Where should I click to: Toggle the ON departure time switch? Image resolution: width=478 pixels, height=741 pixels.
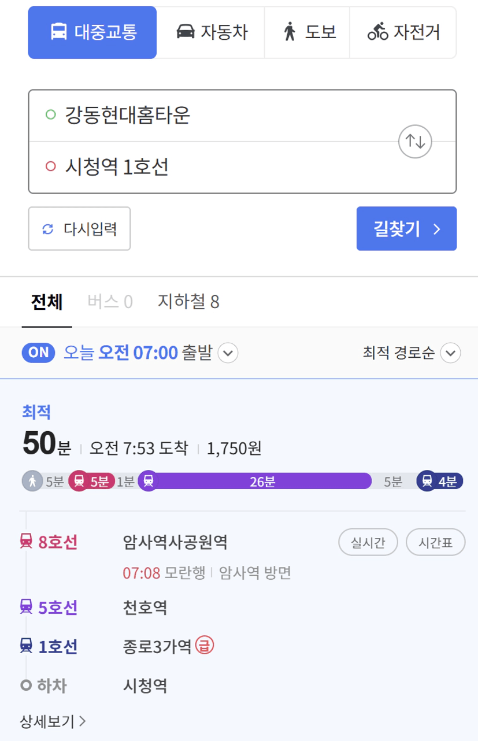[39, 352]
